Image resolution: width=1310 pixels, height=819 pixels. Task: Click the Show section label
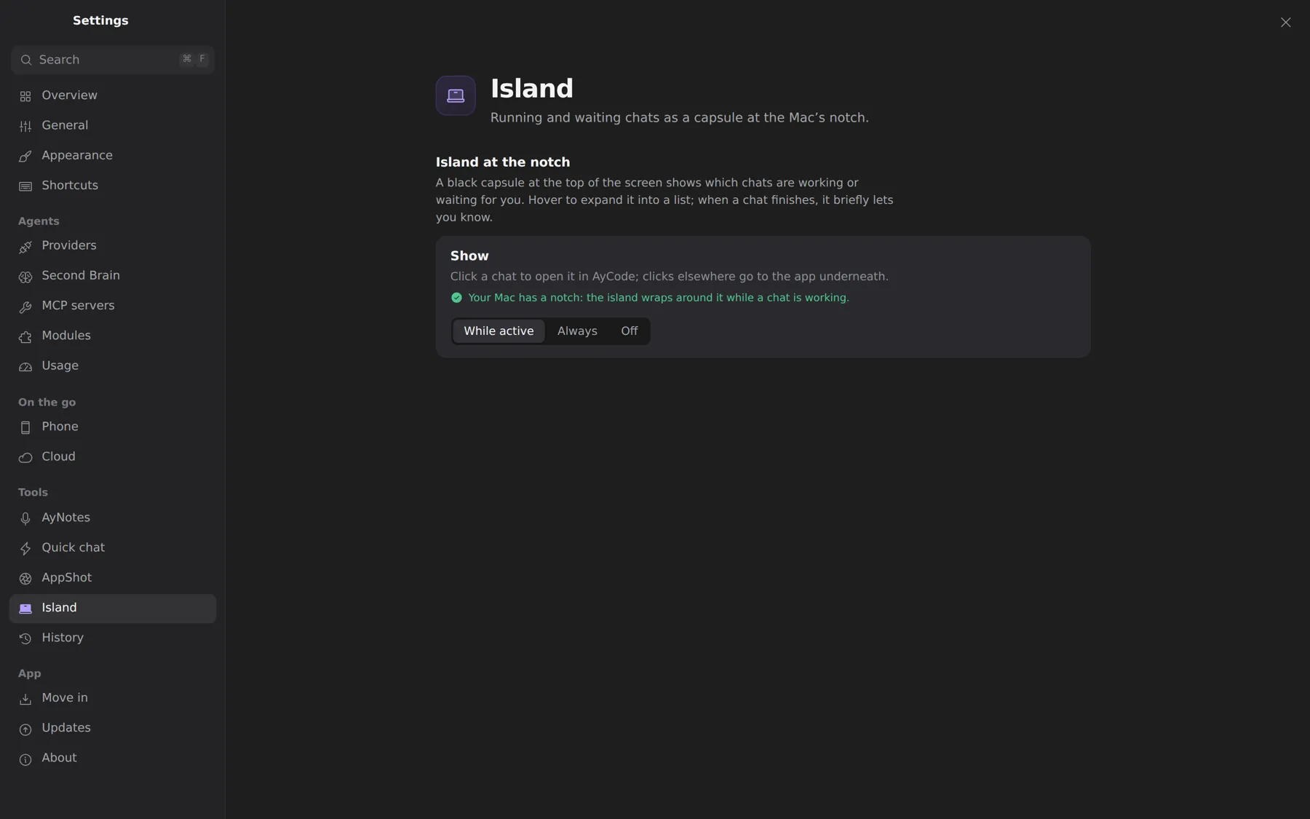(469, 256)
